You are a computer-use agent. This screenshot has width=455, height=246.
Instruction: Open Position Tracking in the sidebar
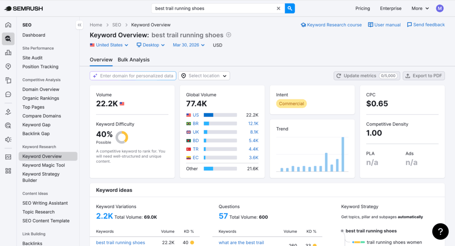pyautogui.click(x=40, y=67)
